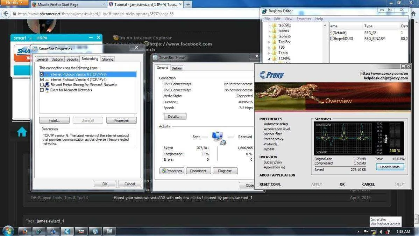Expand the Tcpip registry key

(x=269, y=53)
